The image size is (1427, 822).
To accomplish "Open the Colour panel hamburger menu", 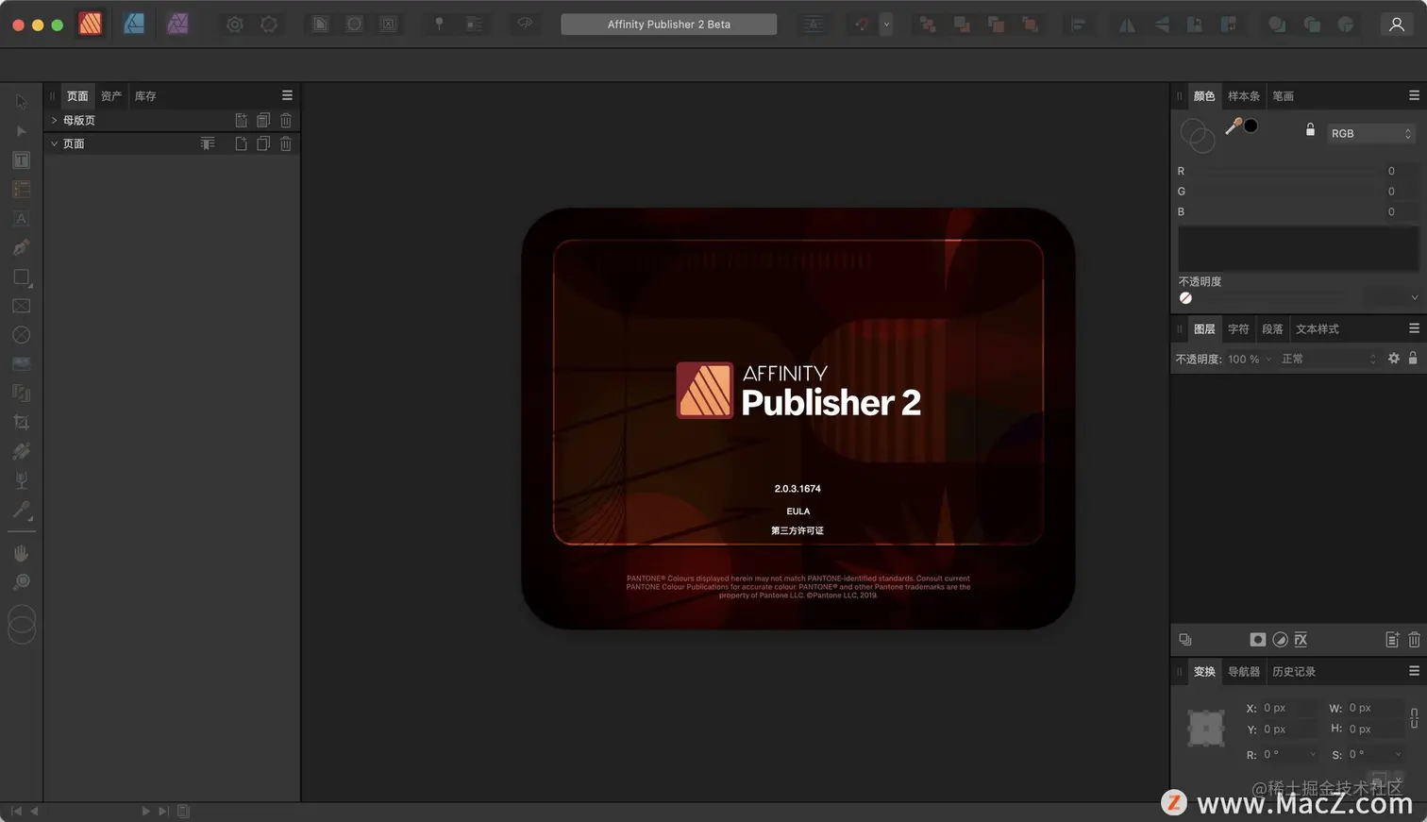I will click(x=1414, y=95).
